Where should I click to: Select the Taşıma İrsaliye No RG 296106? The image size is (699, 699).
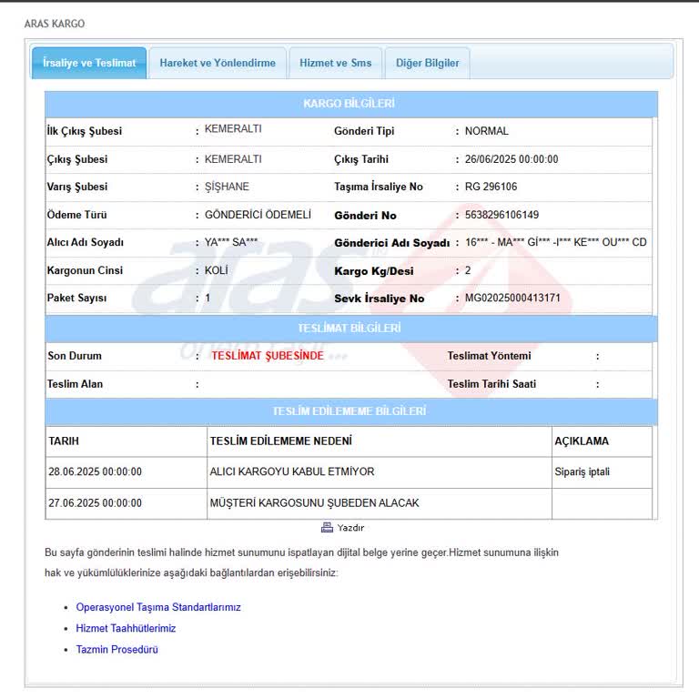(x=491, y=187)
